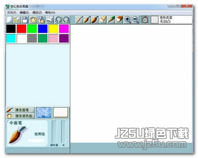
Task: Click the 清洗调色板 button
Action: pos(20,116)
